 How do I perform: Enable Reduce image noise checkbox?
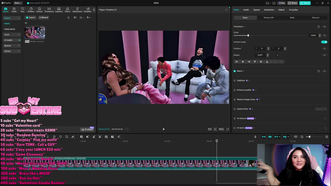235,99
